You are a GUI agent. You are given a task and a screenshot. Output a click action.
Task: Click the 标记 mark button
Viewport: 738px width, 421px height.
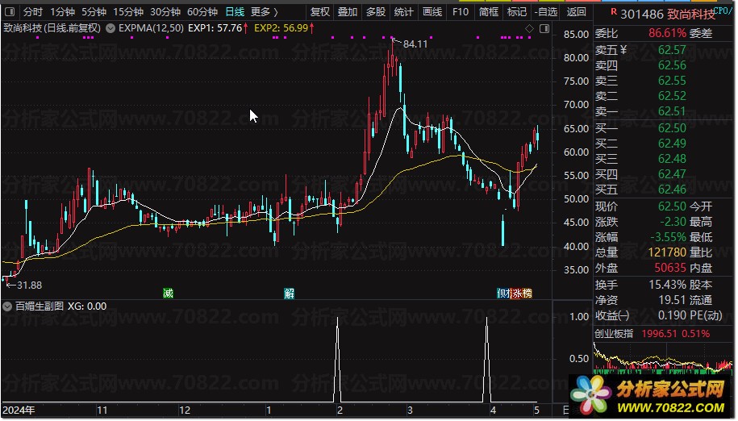click(517, 12)
